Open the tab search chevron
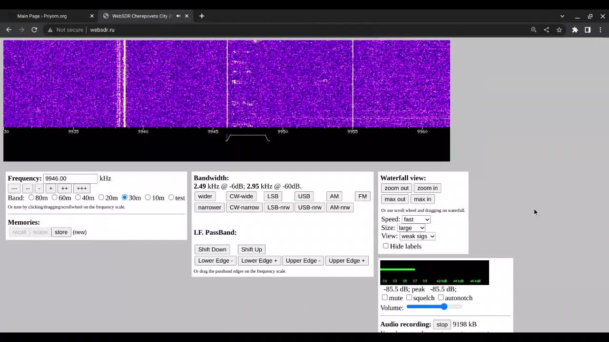This screenshot has width=609, height=342. tap(562, 16)
